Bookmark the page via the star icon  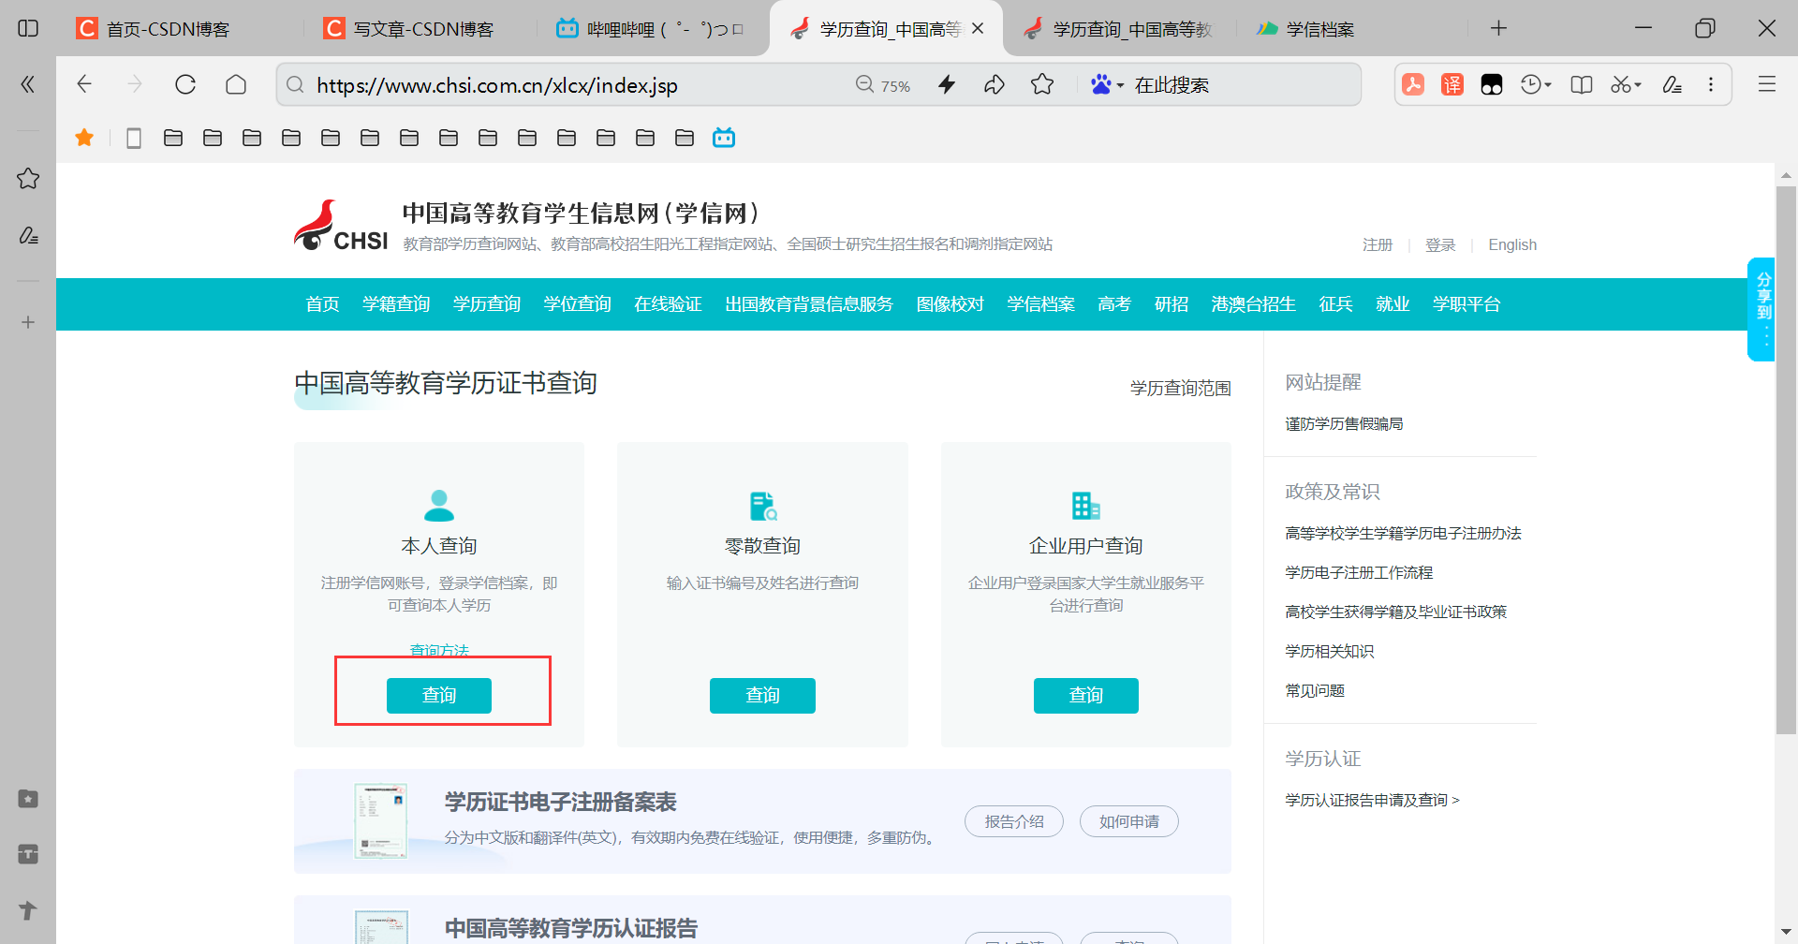[x=1042, y=84]
